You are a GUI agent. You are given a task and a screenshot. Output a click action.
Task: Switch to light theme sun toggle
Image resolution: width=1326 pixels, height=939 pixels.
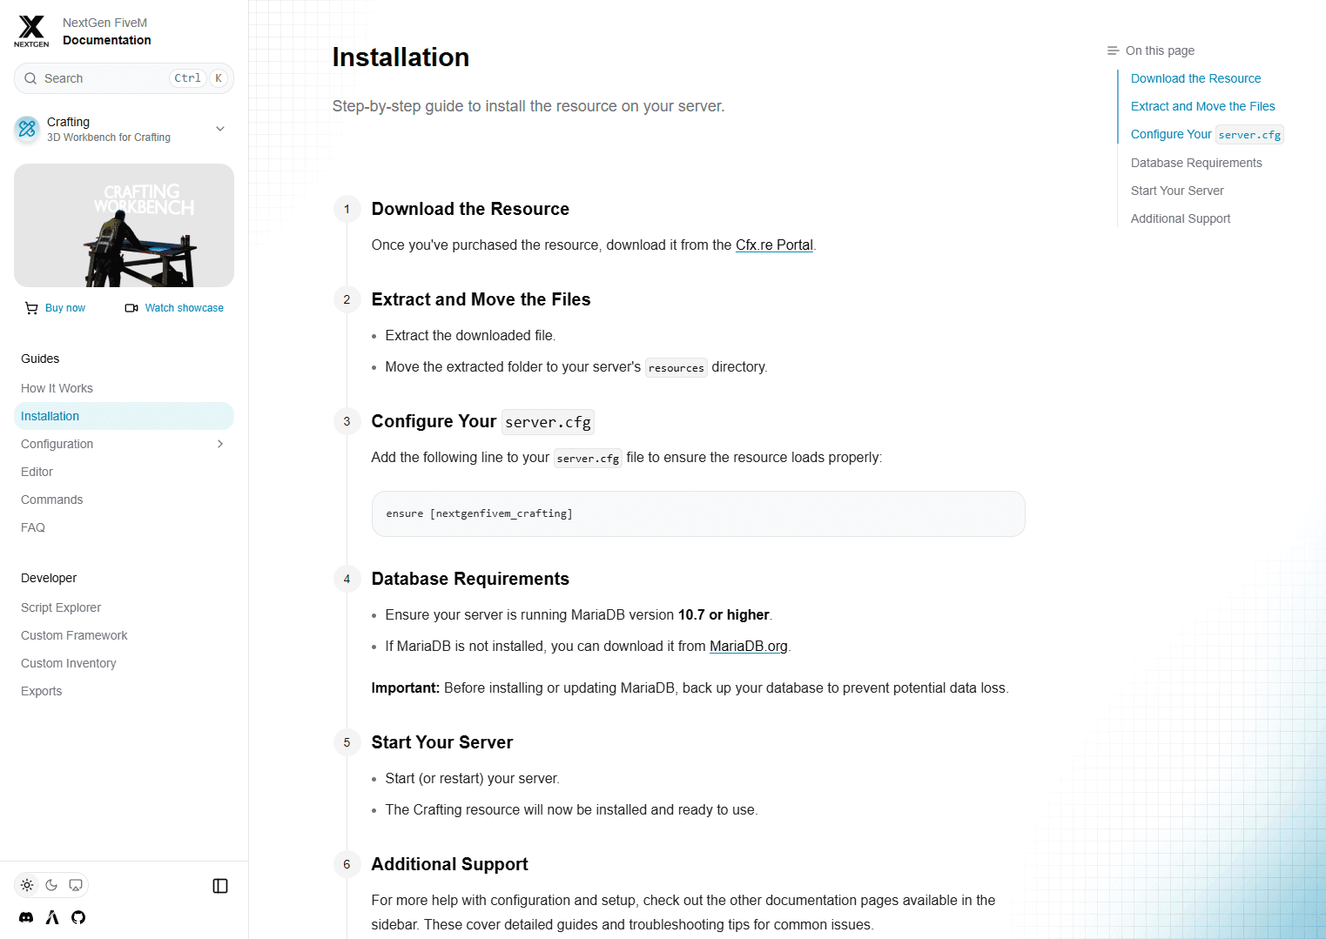(x=27, y=885)
